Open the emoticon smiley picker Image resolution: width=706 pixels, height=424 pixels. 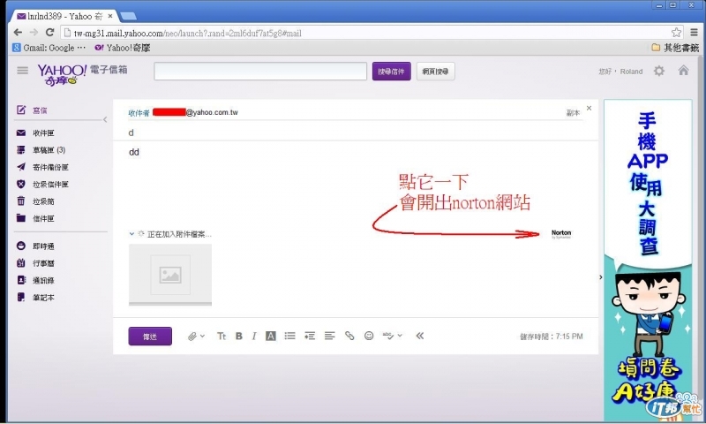click(369, 337)
